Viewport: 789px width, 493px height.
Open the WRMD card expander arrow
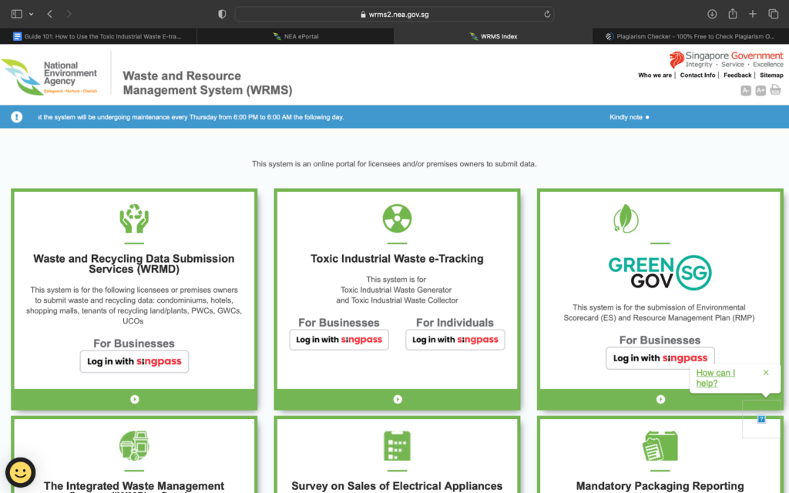[133, 399]
